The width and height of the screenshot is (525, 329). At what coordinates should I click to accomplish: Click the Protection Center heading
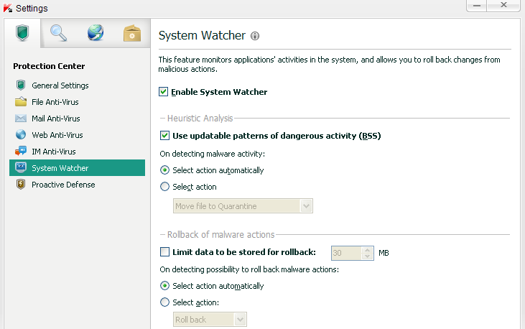pyautogui.click(x=49, y=66)
